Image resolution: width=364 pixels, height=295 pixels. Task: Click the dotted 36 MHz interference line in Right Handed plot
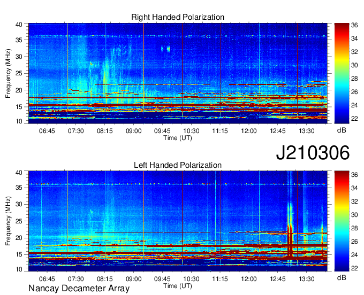click(x=178, y=36)
